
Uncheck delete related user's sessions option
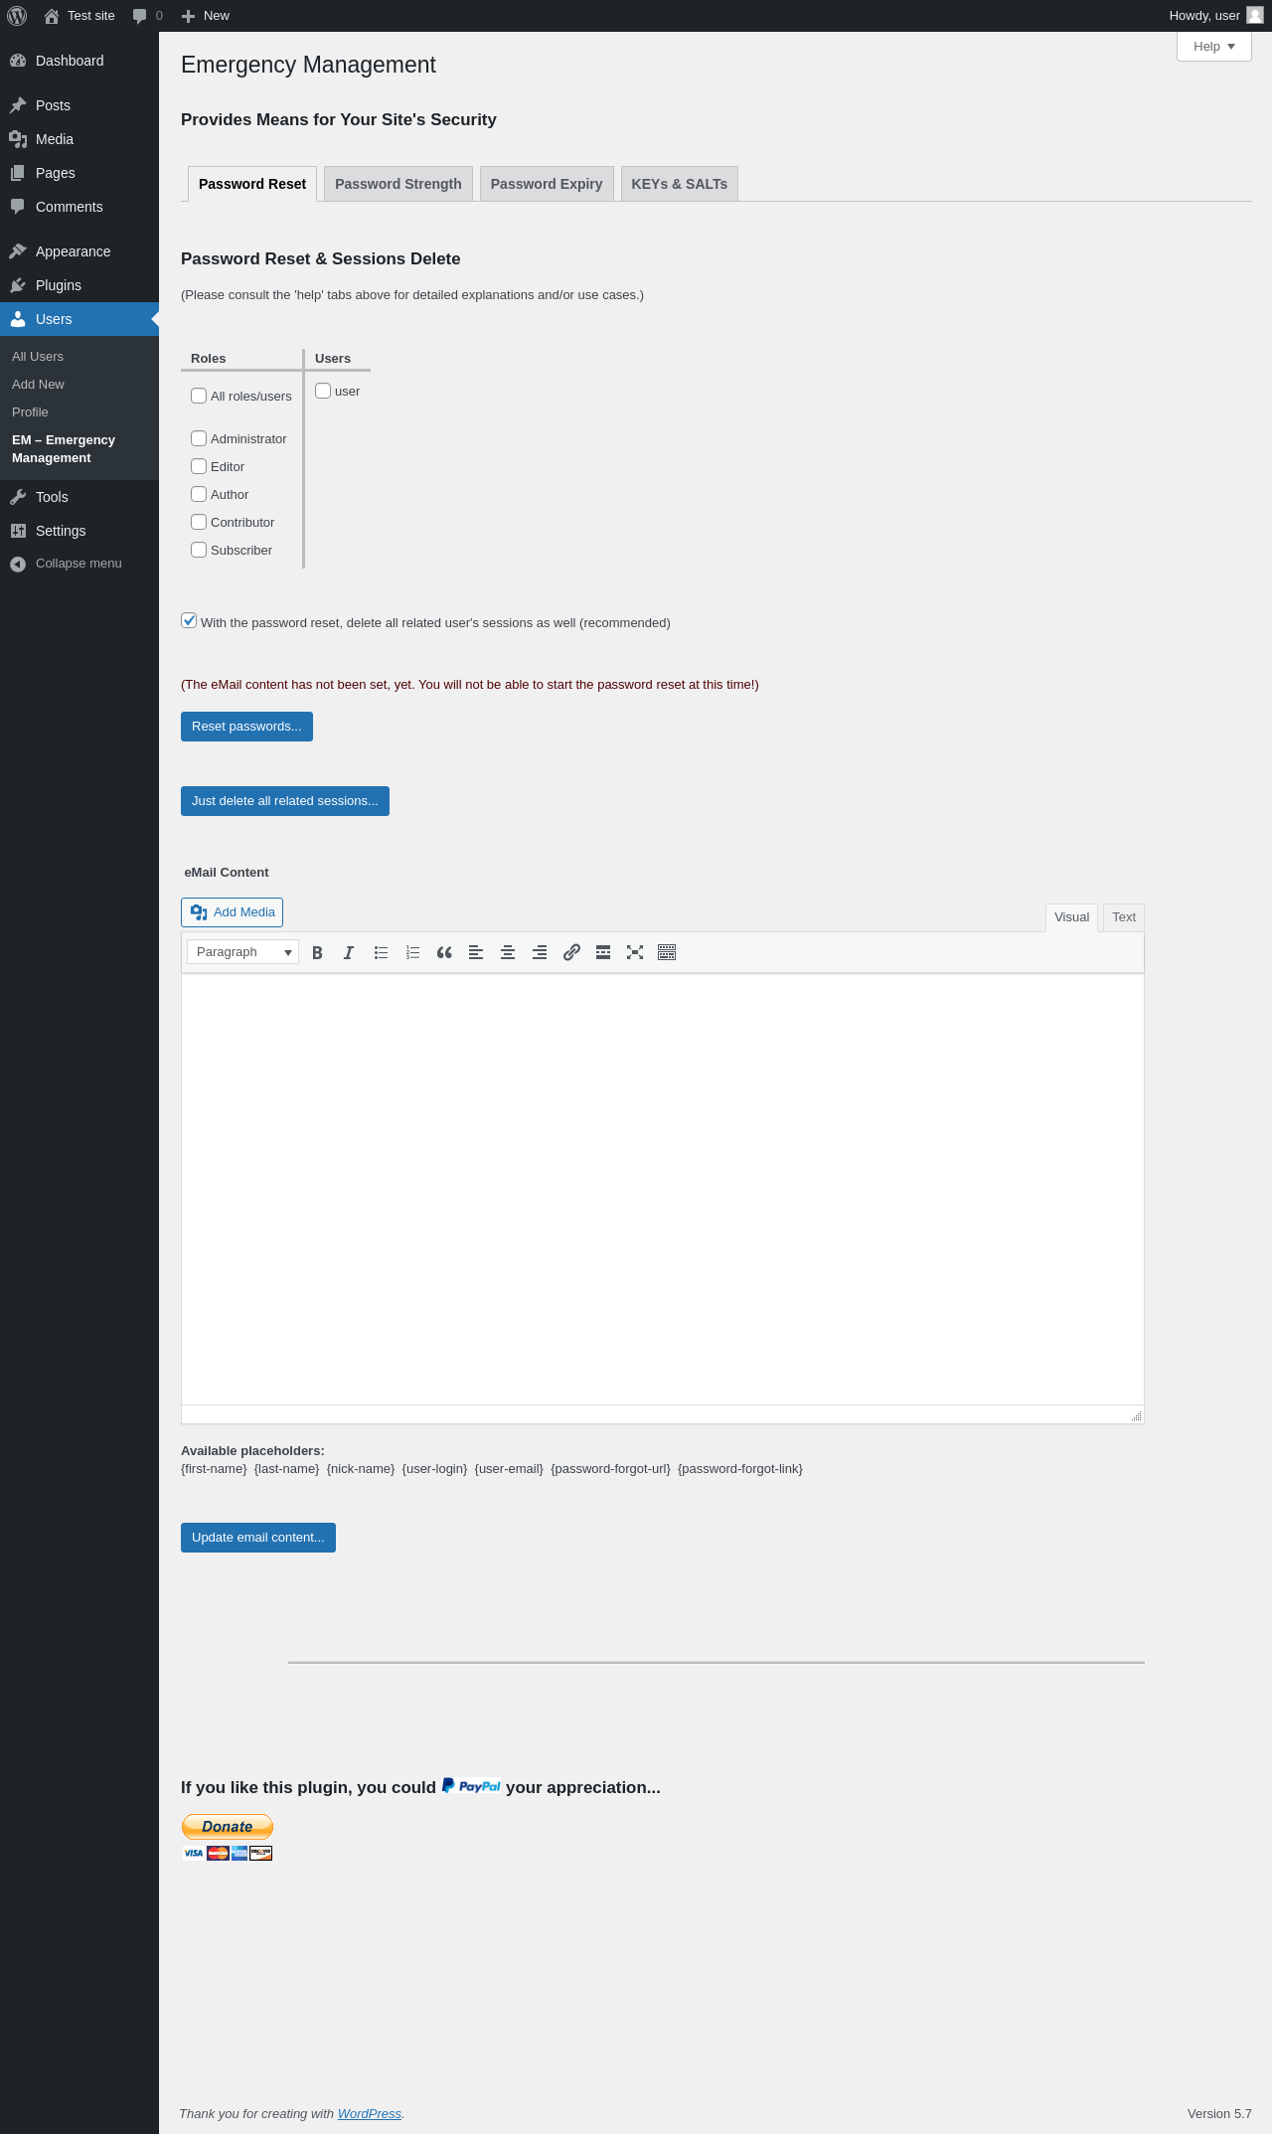(x=189, y=620)
